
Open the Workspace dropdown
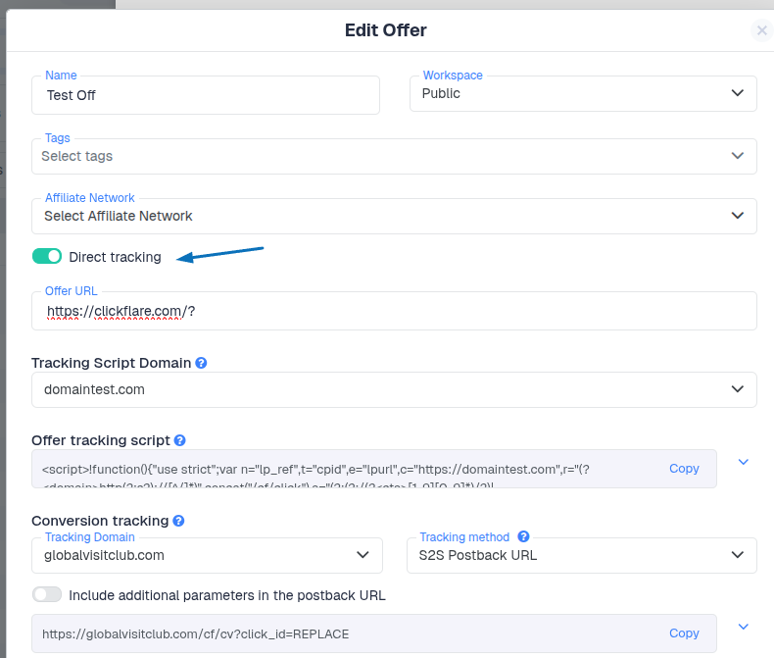[x=583, y=94]
